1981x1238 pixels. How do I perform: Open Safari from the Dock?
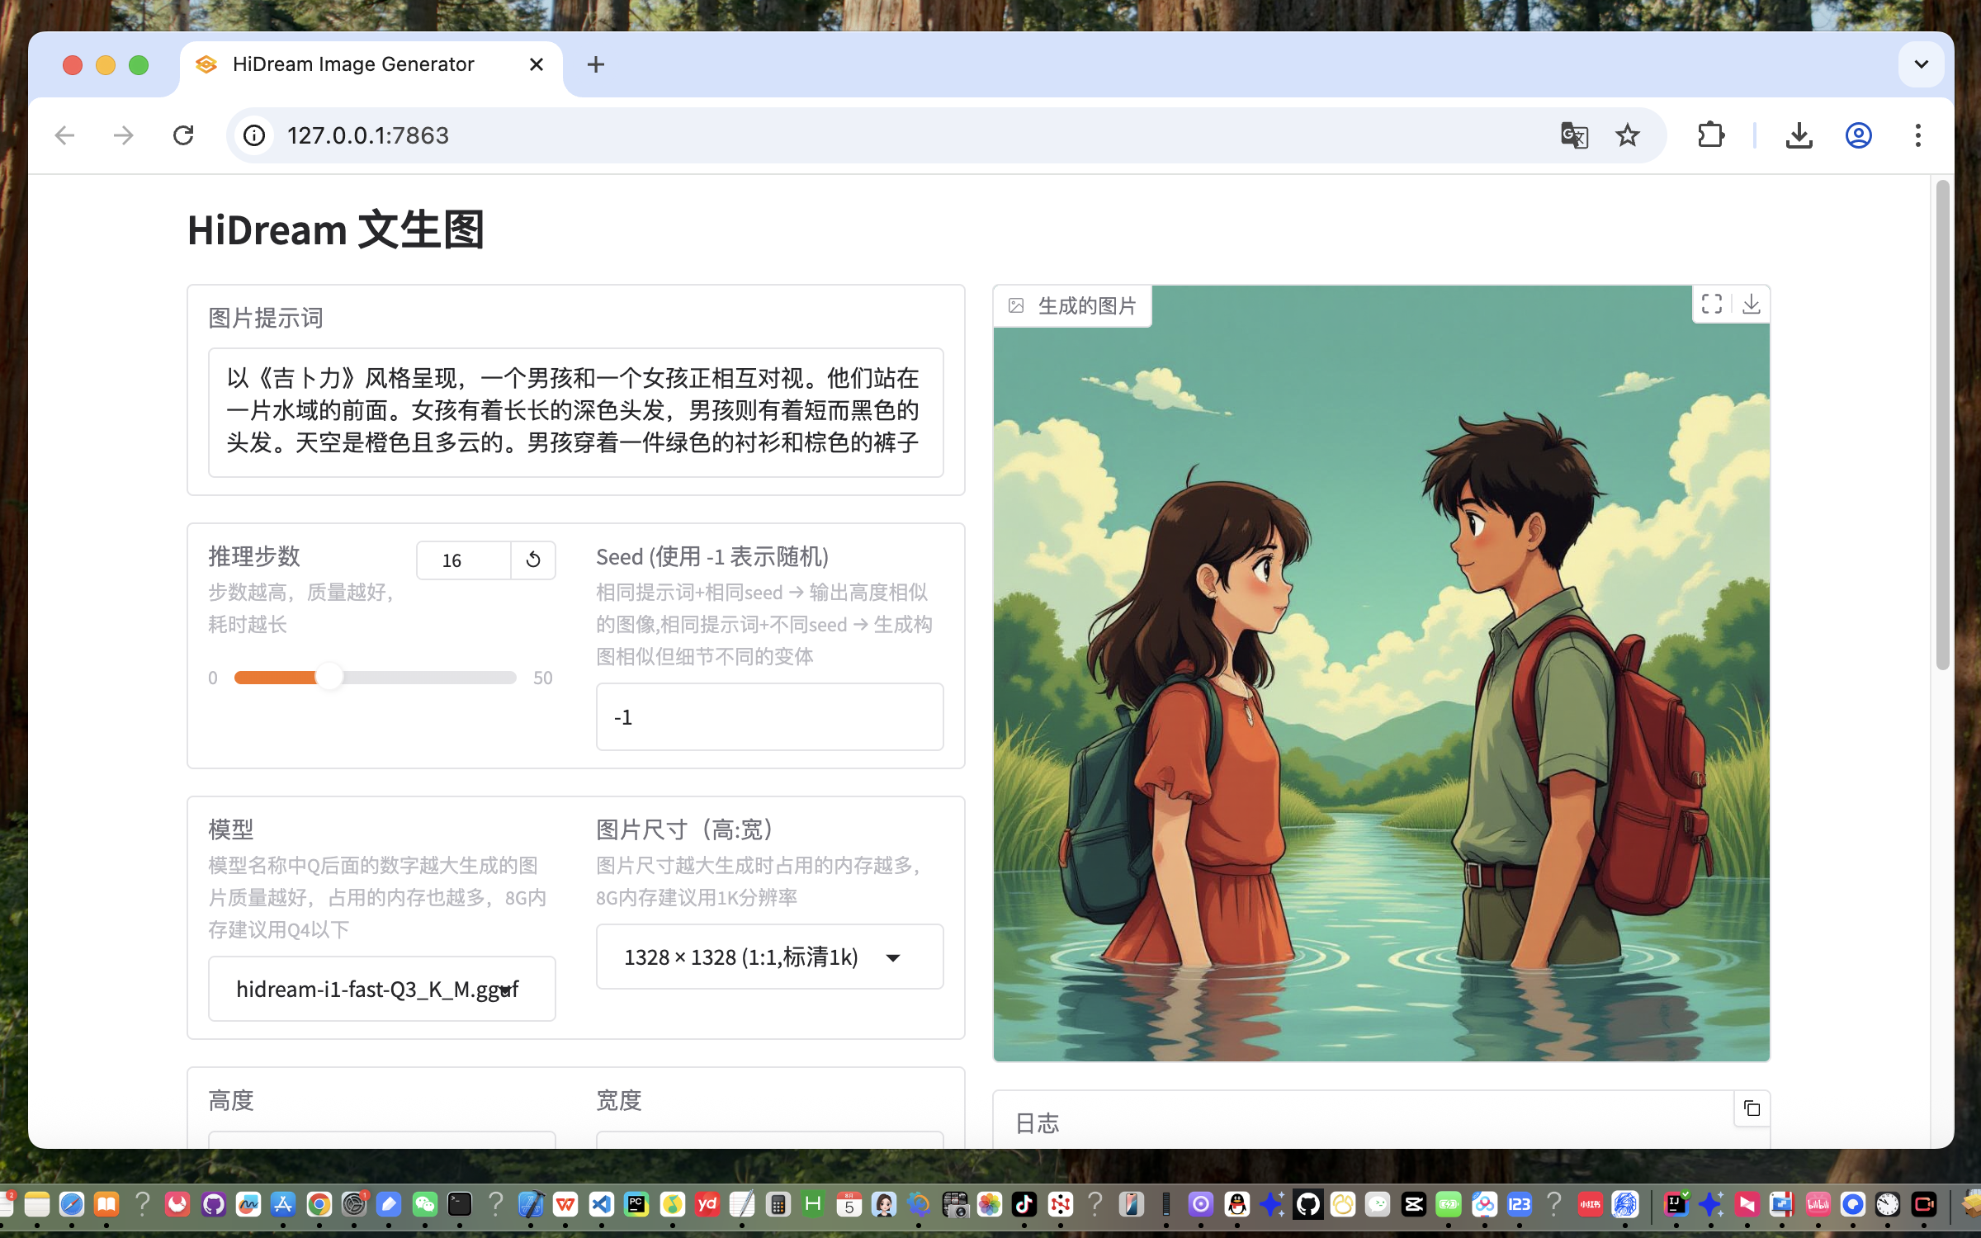pos(72,1205)
